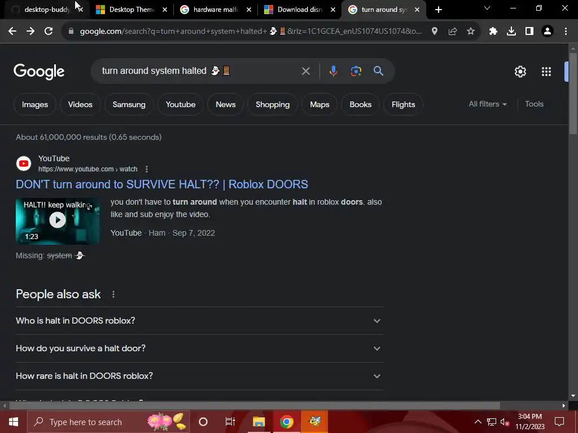Image resolution: width=578 pixels, height=433 pixels.
Task: Close the hardware malfunction tab
Action: (249, 10)
